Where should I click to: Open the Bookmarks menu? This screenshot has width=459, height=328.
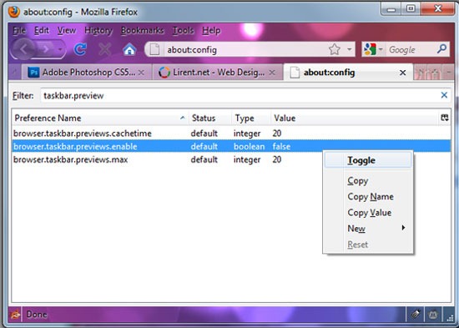tap(142, 30)
